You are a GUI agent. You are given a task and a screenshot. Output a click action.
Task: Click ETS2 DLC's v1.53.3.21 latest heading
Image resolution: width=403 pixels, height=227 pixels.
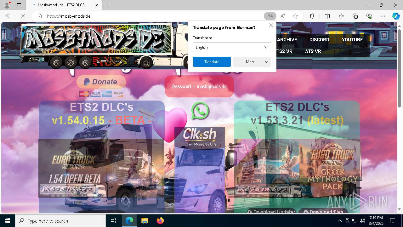tap(297, 113)
